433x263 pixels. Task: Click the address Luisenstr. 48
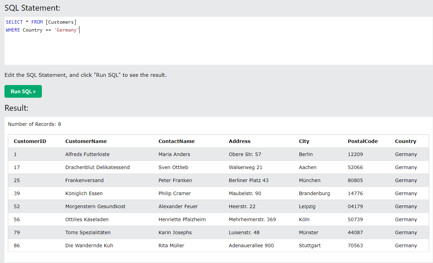click(244, 232)
